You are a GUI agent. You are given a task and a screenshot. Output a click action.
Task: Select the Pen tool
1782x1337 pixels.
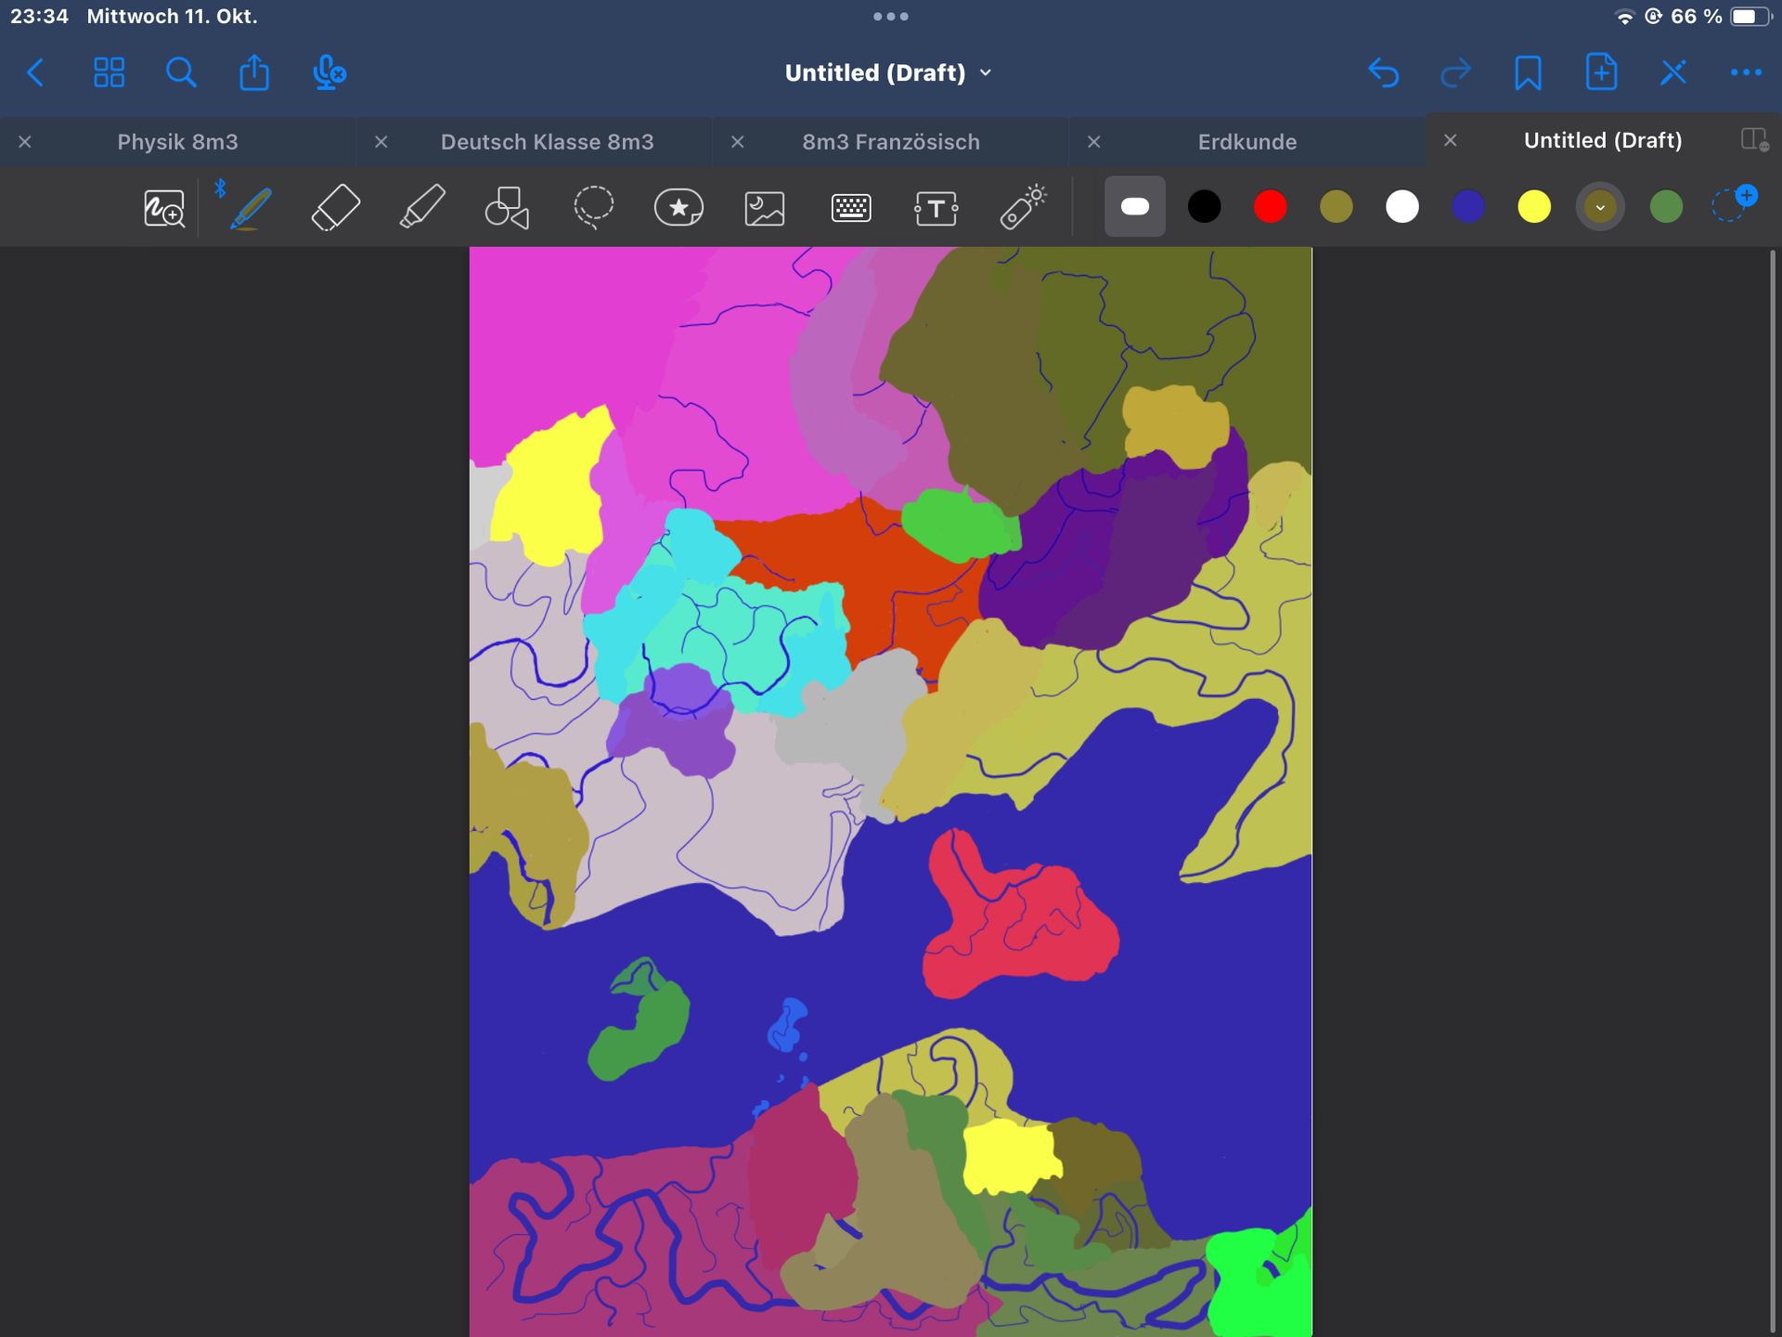(x=251, y=207)
